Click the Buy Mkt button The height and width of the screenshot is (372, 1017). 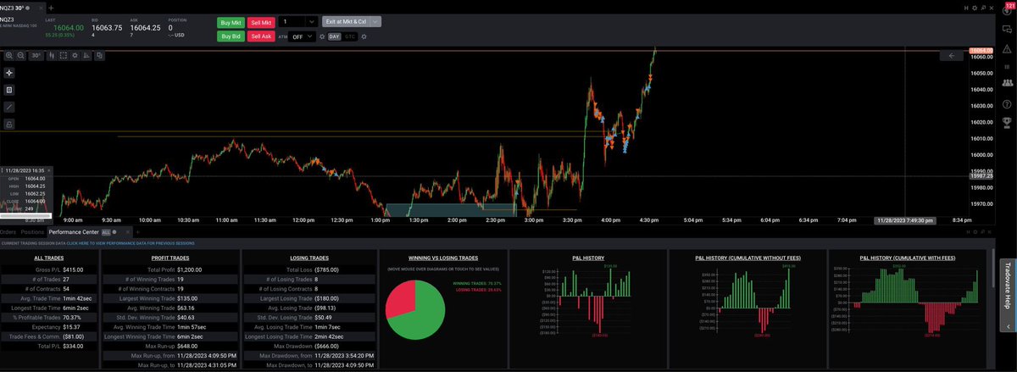tap(231, 22)
